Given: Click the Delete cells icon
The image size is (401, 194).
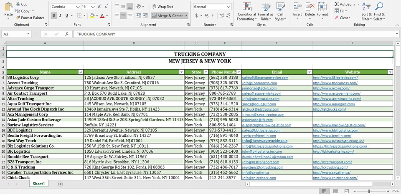Looking at the screenshot, I should coord(310,7).
